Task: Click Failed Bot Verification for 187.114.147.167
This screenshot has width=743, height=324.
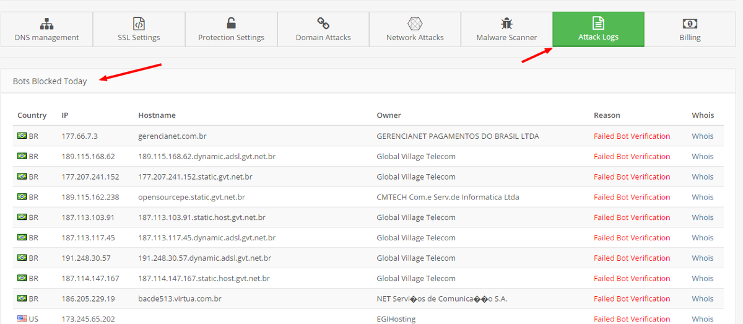Action: click(x=632, y=278)
